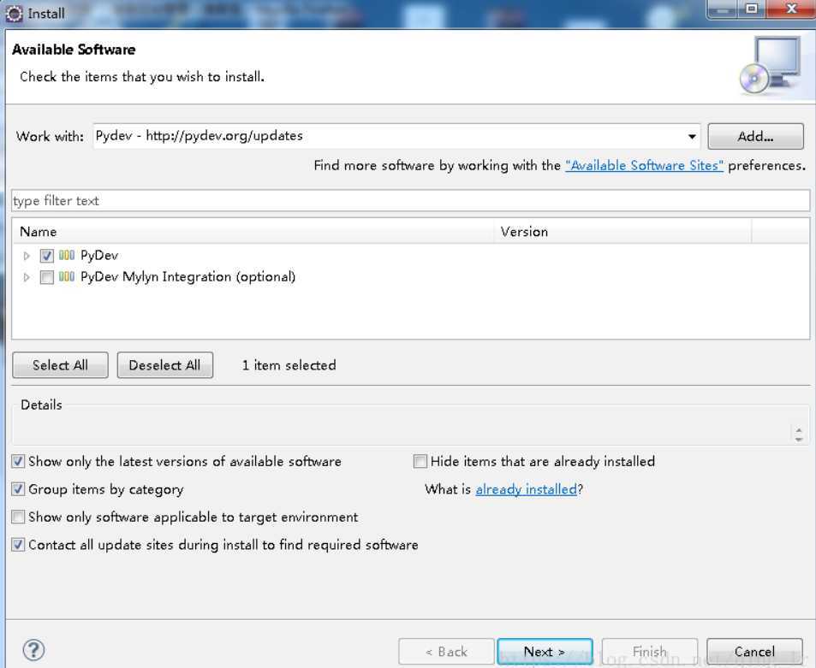Click the Next > button
816x668 pixels.
pyautogui.click(x=545, y=652)
